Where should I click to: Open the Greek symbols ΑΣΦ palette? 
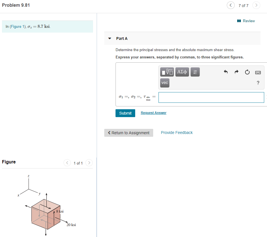(x=182, y=72)
